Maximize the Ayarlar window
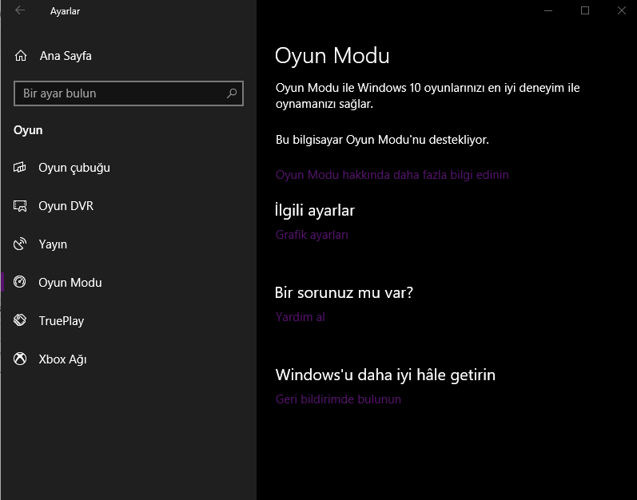Viewport: 637px width, 500px height. [x=585, y=11]
